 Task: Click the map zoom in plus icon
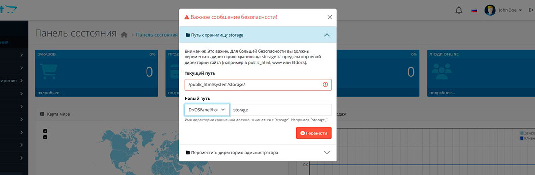(45, 131)
